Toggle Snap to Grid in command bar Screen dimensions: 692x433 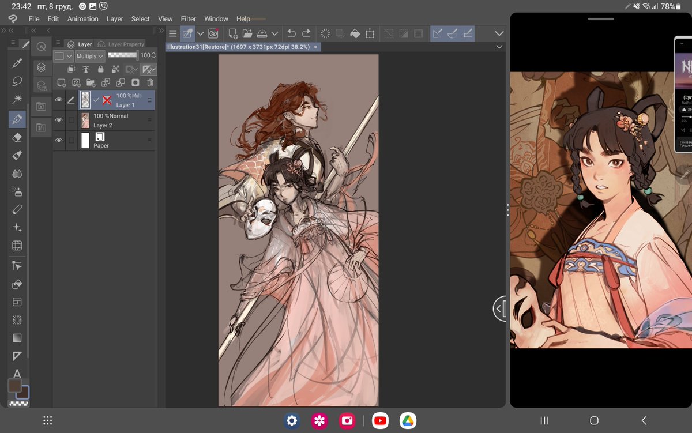pyautogui.click(x=468, y=33)
